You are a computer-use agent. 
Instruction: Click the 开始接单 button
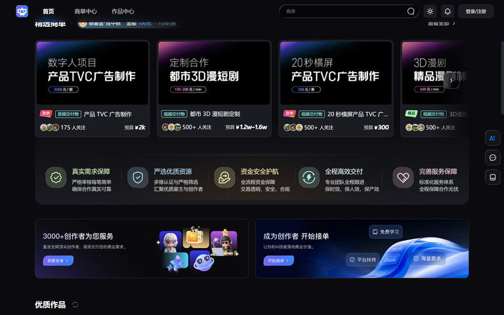pos(279,261)
